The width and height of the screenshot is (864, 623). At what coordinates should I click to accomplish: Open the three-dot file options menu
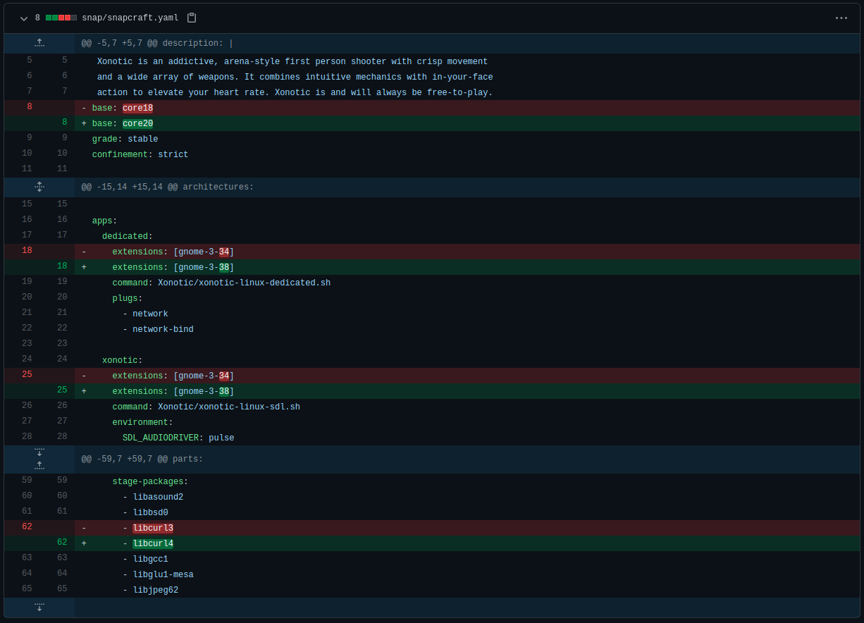pyautogui.click(x=841, y=18)
